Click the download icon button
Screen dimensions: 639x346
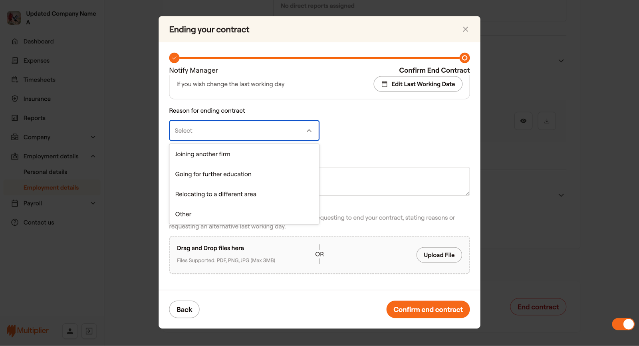(547, 121)
